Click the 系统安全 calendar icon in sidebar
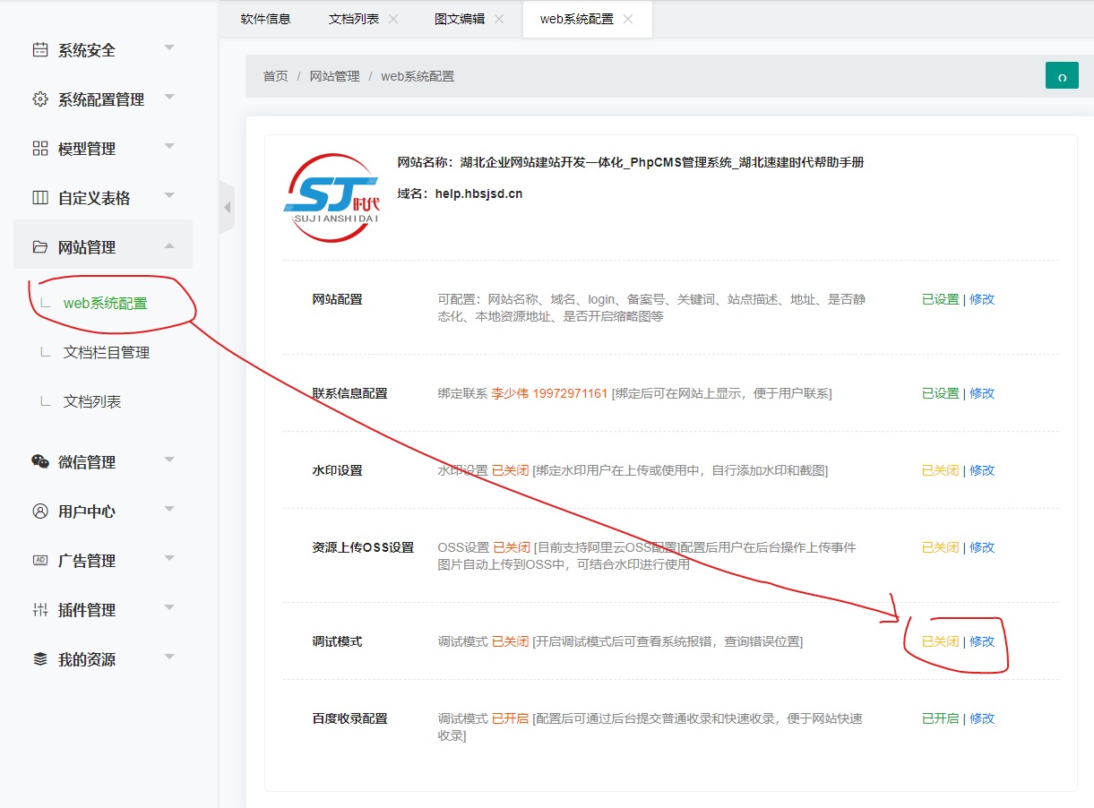Viewport: 1094px width, 808px height. pos(40,50)
